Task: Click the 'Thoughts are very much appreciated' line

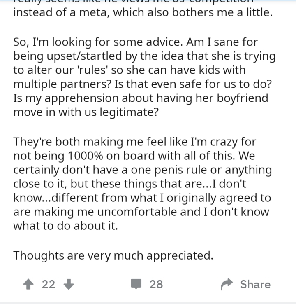Action: click(113, 255)
